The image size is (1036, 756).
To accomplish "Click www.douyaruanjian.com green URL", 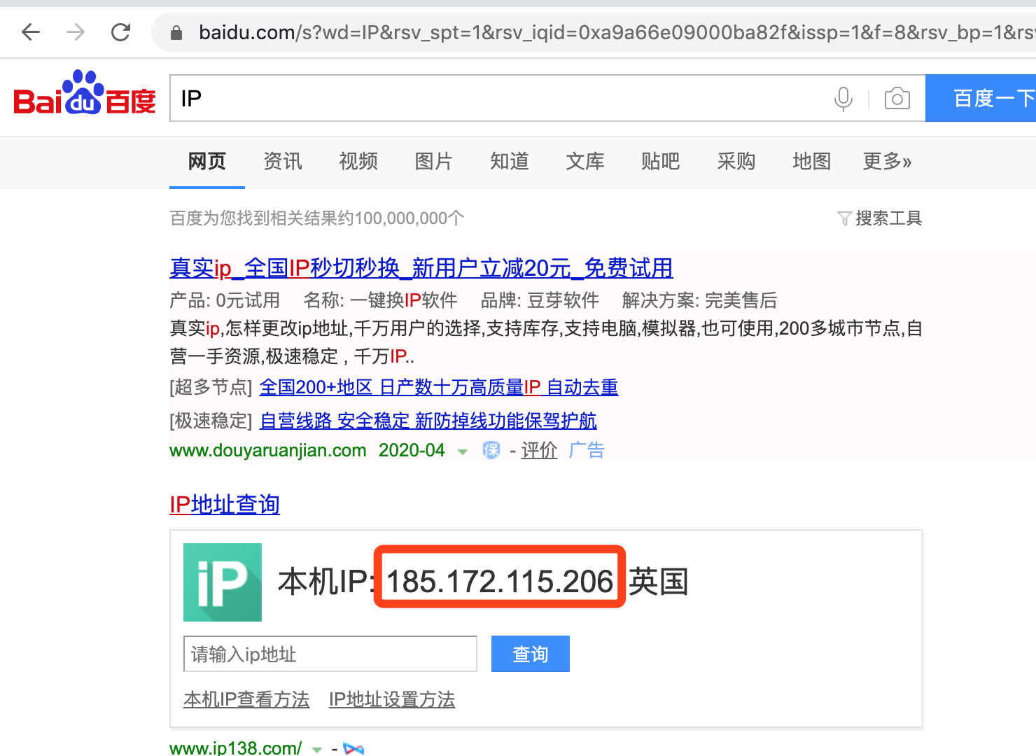I will (268, 450).
